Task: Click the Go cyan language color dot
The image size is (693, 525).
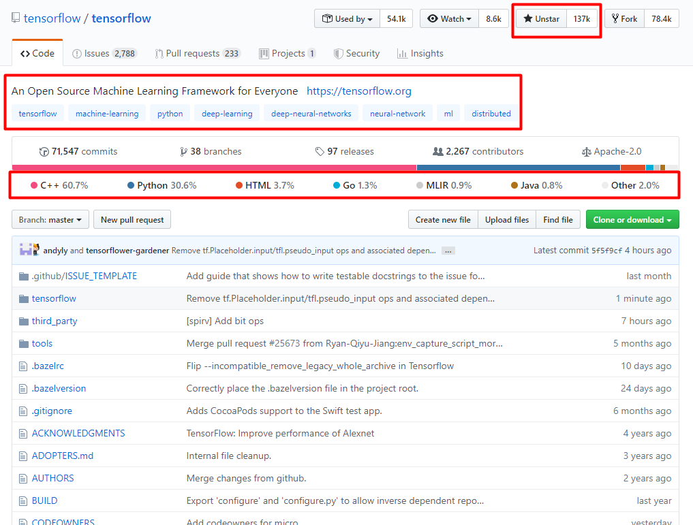Action: 337,185
